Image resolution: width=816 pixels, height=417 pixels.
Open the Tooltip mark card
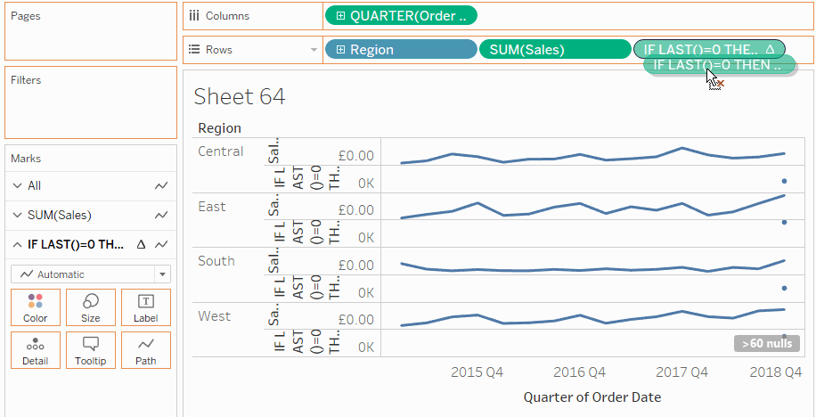coord(91,350)
